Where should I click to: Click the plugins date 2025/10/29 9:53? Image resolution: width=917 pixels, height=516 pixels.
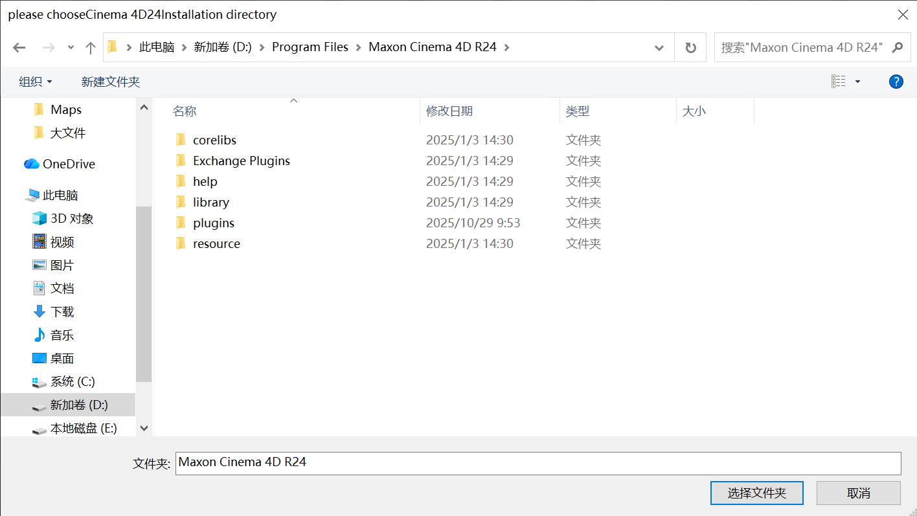pyautogui.click(x=473, y=223)
